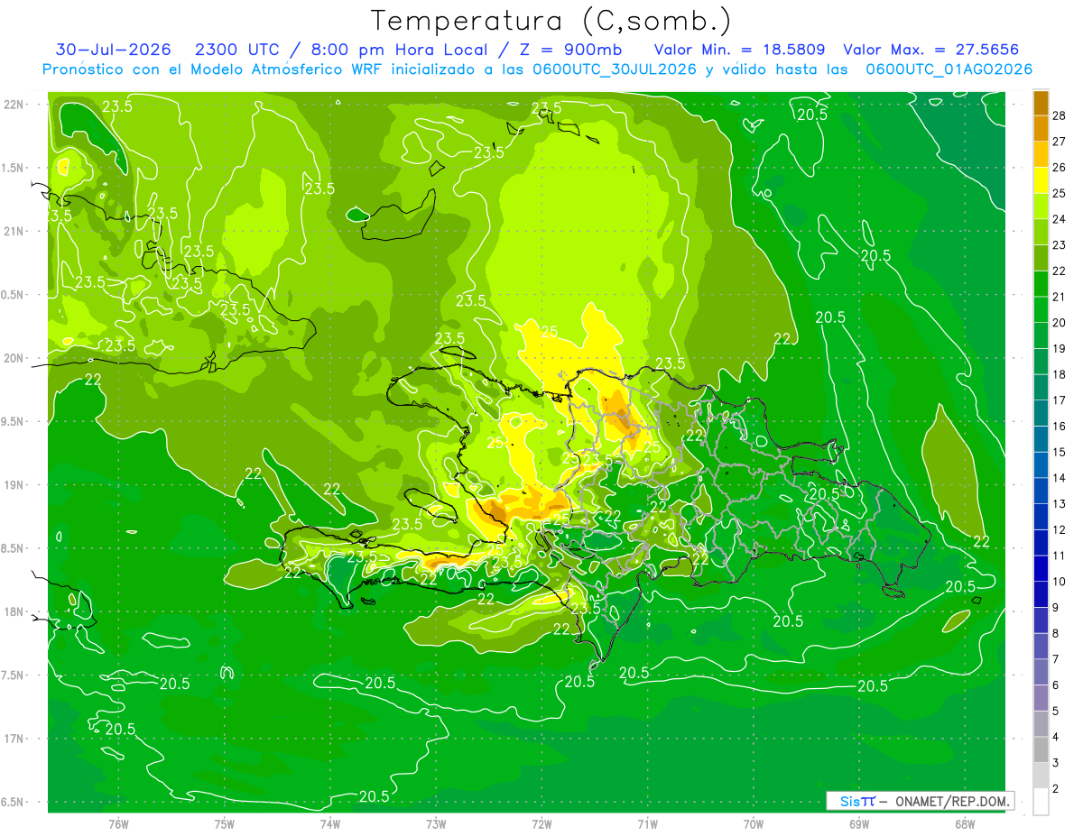This screenshot has height=836, width=1083.
Task: Click the color scale value 6
Action: 1057,685
